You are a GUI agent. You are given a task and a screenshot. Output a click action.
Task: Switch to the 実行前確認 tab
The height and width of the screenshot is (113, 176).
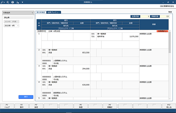[41, 12]
